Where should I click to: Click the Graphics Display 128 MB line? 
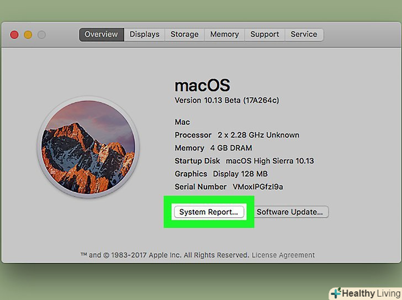click(x=221, y=174)
